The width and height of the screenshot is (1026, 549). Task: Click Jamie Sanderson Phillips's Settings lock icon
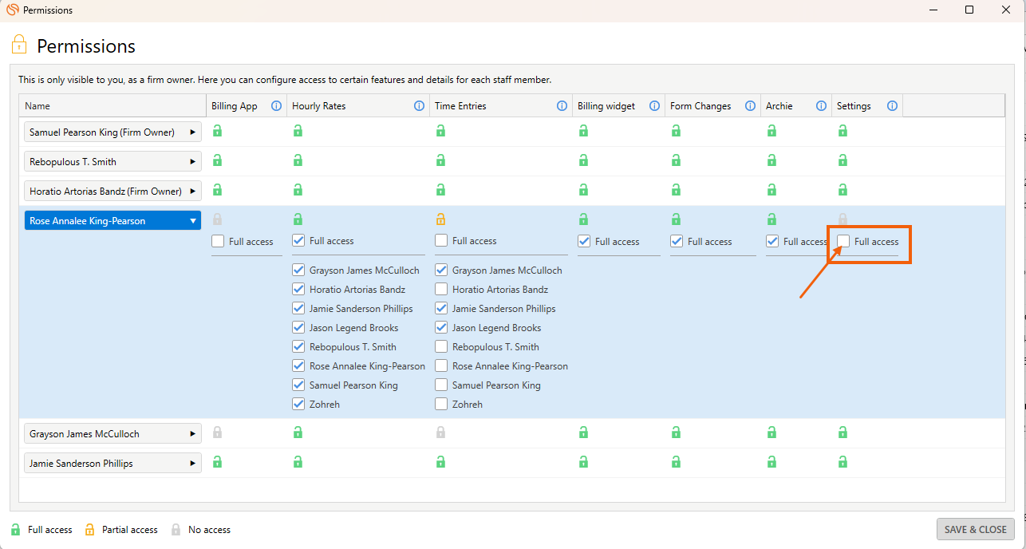[x=843, y=461]
